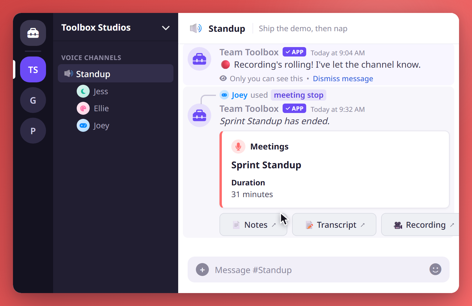Click Team Toolbox avatar on 9:32 AM message
472x306 pixels.
(x=199, y=115)
